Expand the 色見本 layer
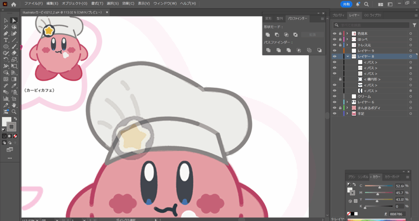419x221 pixels. [x=347, y=33]
